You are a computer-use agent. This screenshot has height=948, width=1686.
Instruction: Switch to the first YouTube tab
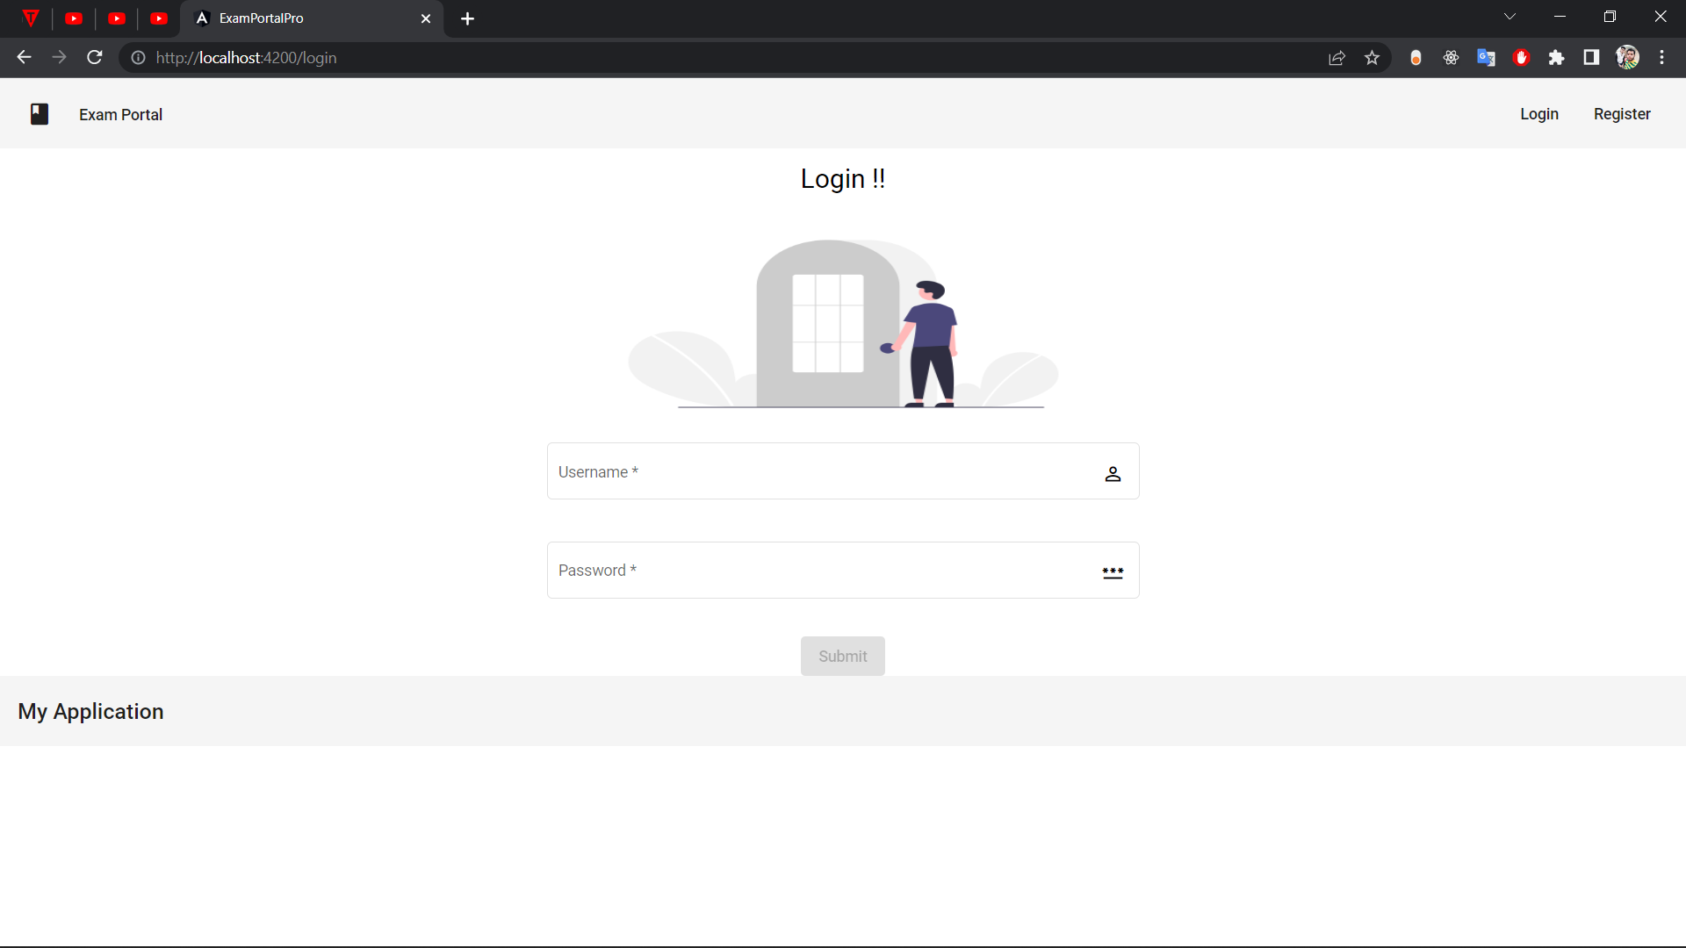click(x=74, y=18)
